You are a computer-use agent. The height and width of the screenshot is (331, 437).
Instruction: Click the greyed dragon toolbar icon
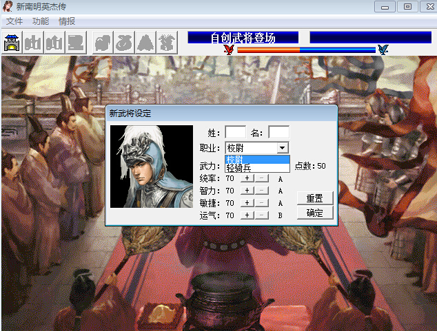pyautogui.click(x=167, y=43)
